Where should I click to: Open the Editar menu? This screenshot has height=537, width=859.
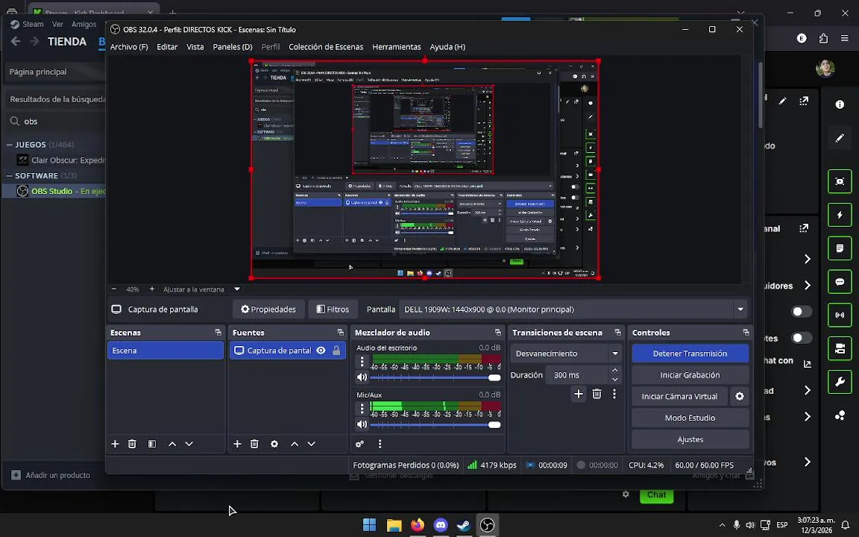167,47
